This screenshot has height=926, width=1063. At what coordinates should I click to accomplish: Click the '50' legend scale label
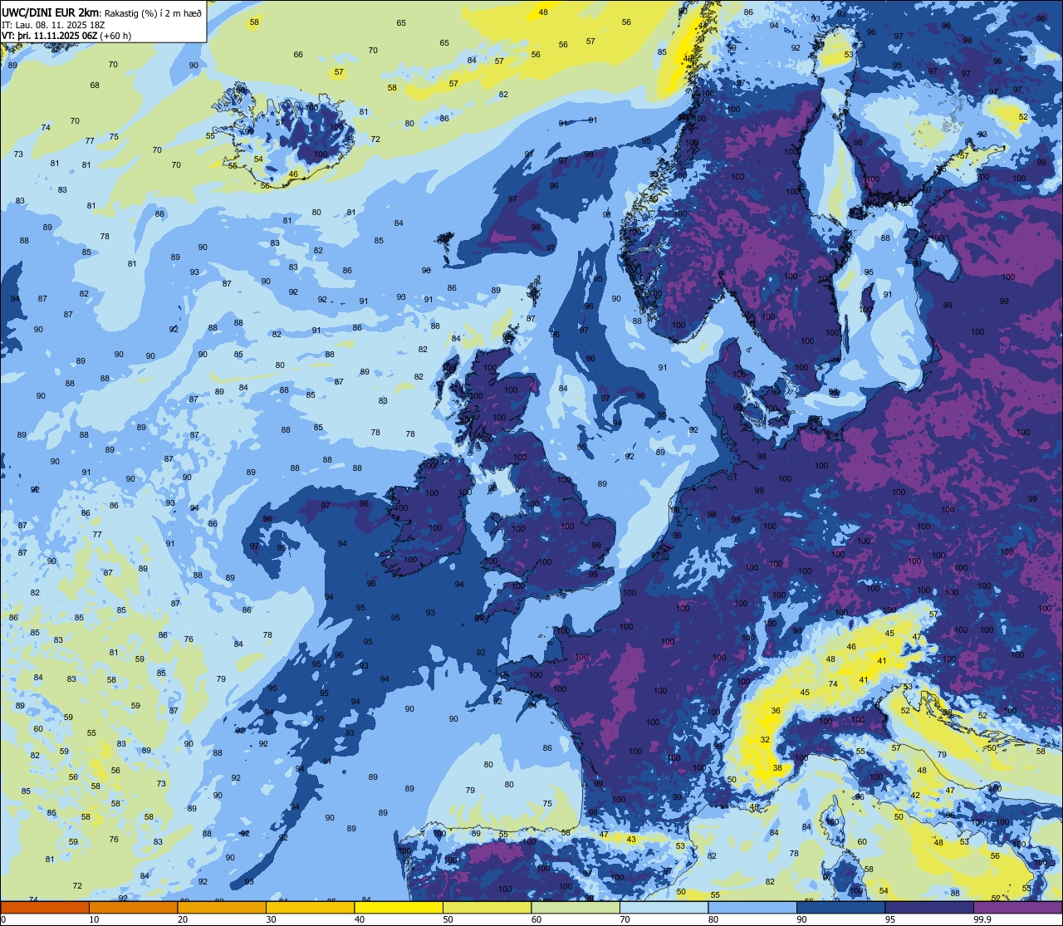tap(448, 919)
